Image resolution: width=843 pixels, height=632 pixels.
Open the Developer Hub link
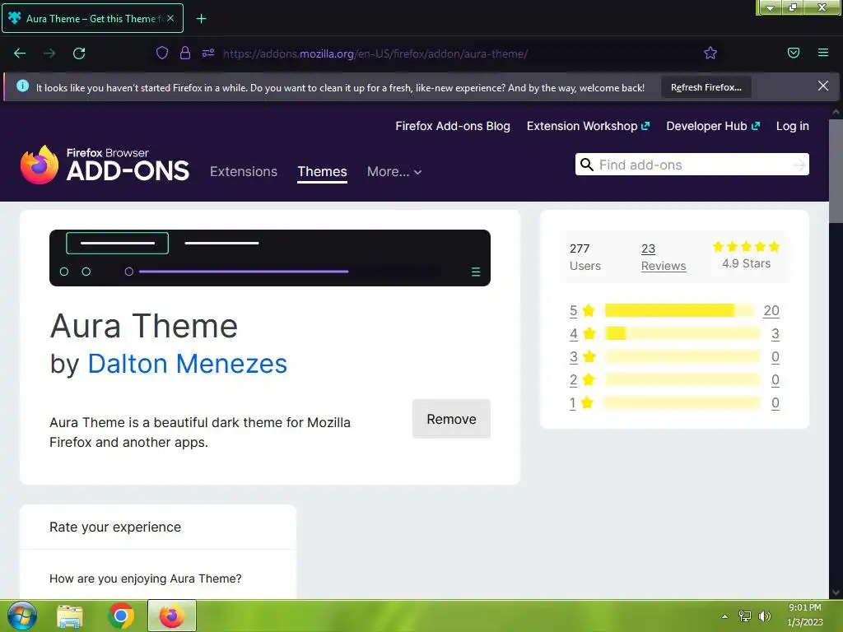pyautogui.click(x=713, y=126)
